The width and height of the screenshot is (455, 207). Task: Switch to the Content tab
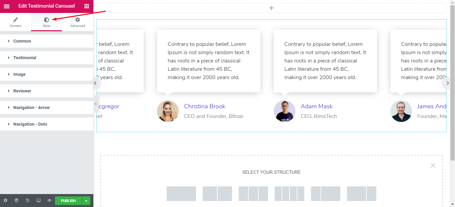[15, 22]
